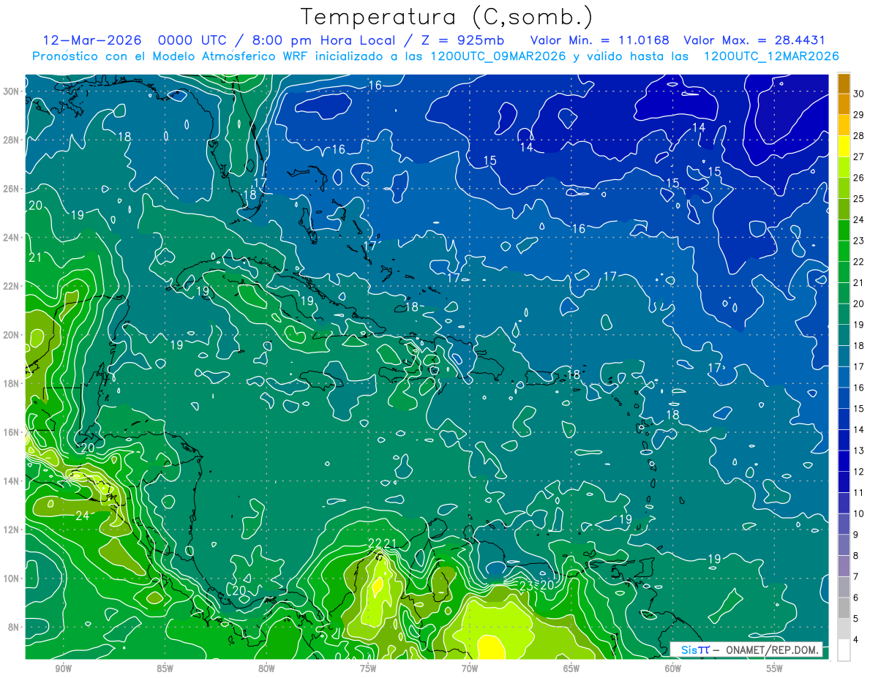Pick the yellow legend swatch between 27 and 28
Viewport: 878px width, 678px height.
point(844,146)
